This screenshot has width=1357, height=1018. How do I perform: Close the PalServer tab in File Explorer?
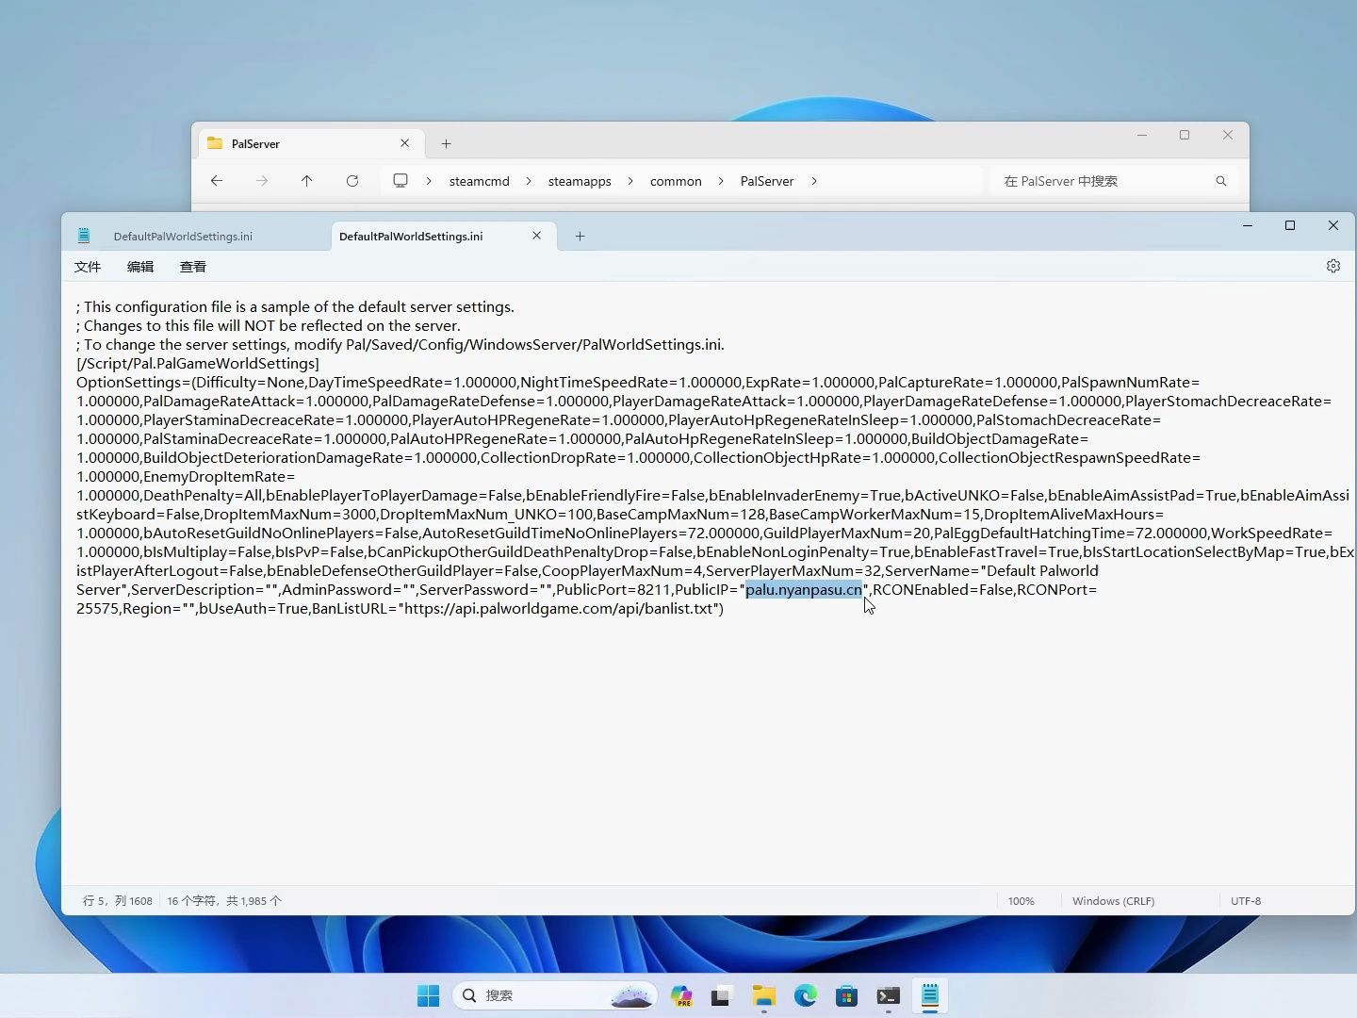405,143
